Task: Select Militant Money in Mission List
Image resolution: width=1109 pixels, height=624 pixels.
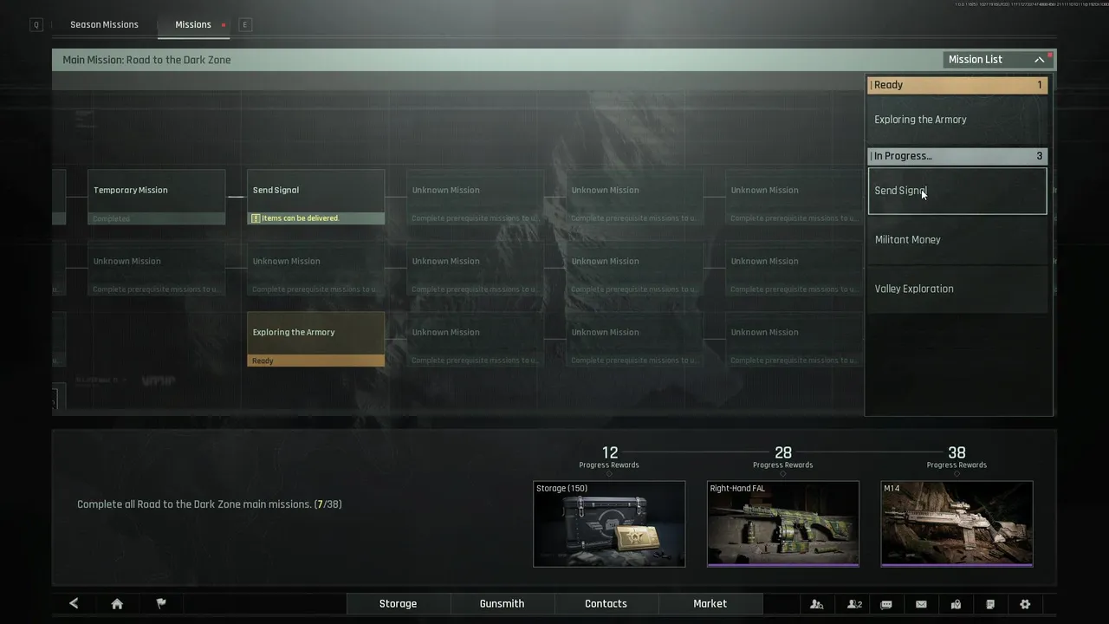Action: [x=957, y=240]
